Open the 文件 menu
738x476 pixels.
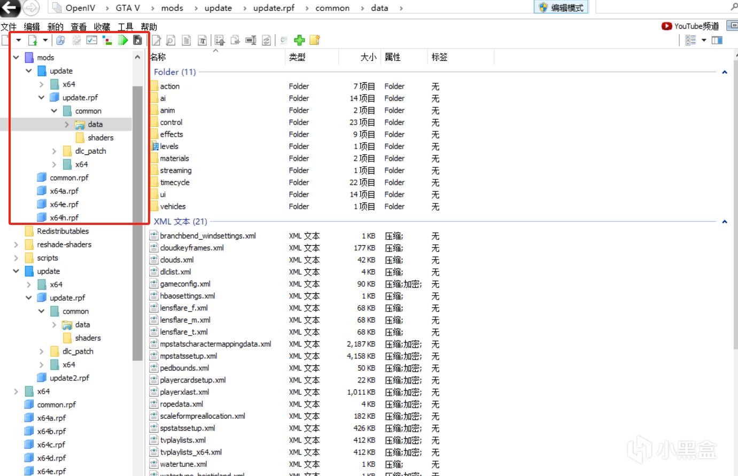point(9,27)
